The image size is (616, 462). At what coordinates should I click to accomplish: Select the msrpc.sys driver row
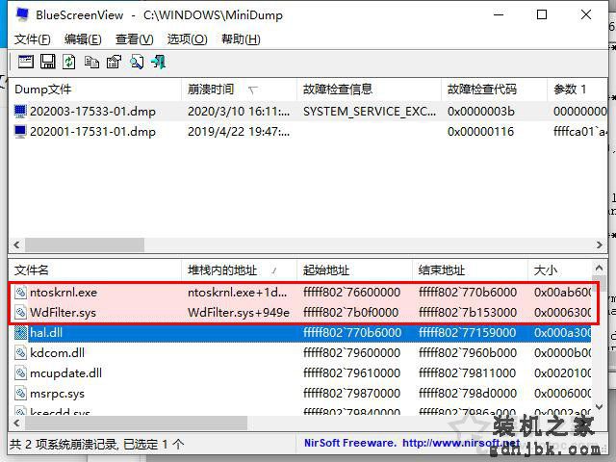[302, 394]
